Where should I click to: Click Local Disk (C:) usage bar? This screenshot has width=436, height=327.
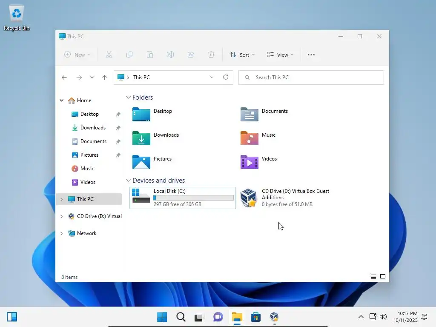pyautogui.click(x=193, y=198)
